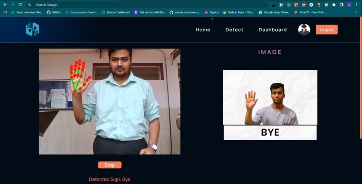
Task: Go to the Home nav item
Action: click(203, 30)
